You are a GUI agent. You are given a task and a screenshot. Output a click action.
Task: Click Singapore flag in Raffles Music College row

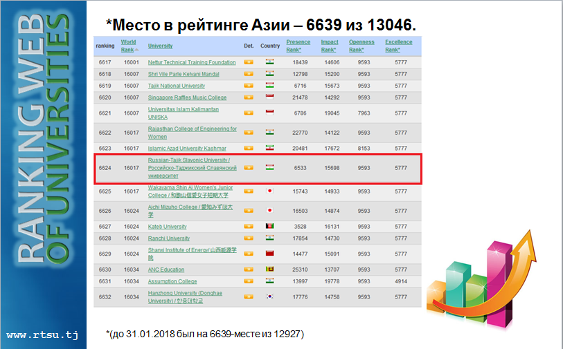pos(269,97)
